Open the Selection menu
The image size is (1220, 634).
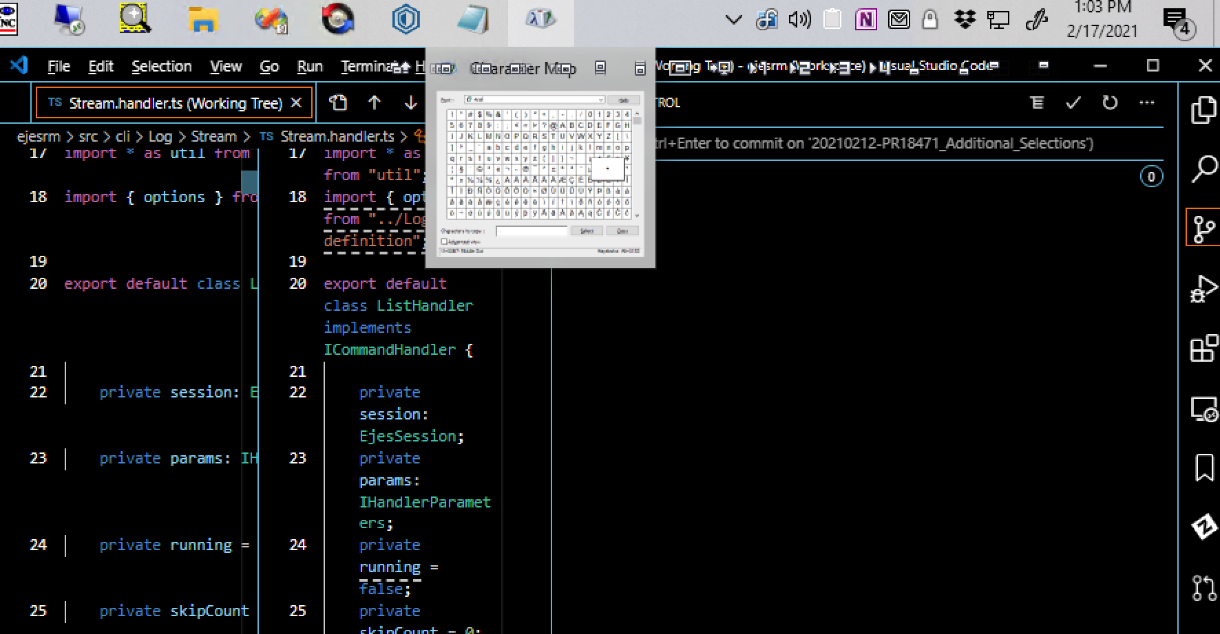[x=162, y=67]
